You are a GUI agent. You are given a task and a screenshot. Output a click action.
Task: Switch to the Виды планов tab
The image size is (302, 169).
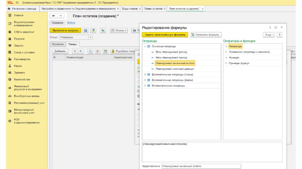point(130,9)
